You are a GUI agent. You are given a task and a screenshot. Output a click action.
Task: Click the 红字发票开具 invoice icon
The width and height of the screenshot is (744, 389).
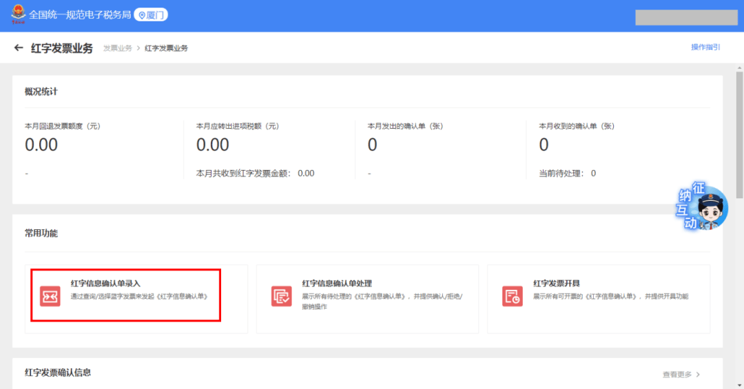[x=512, y=295]
